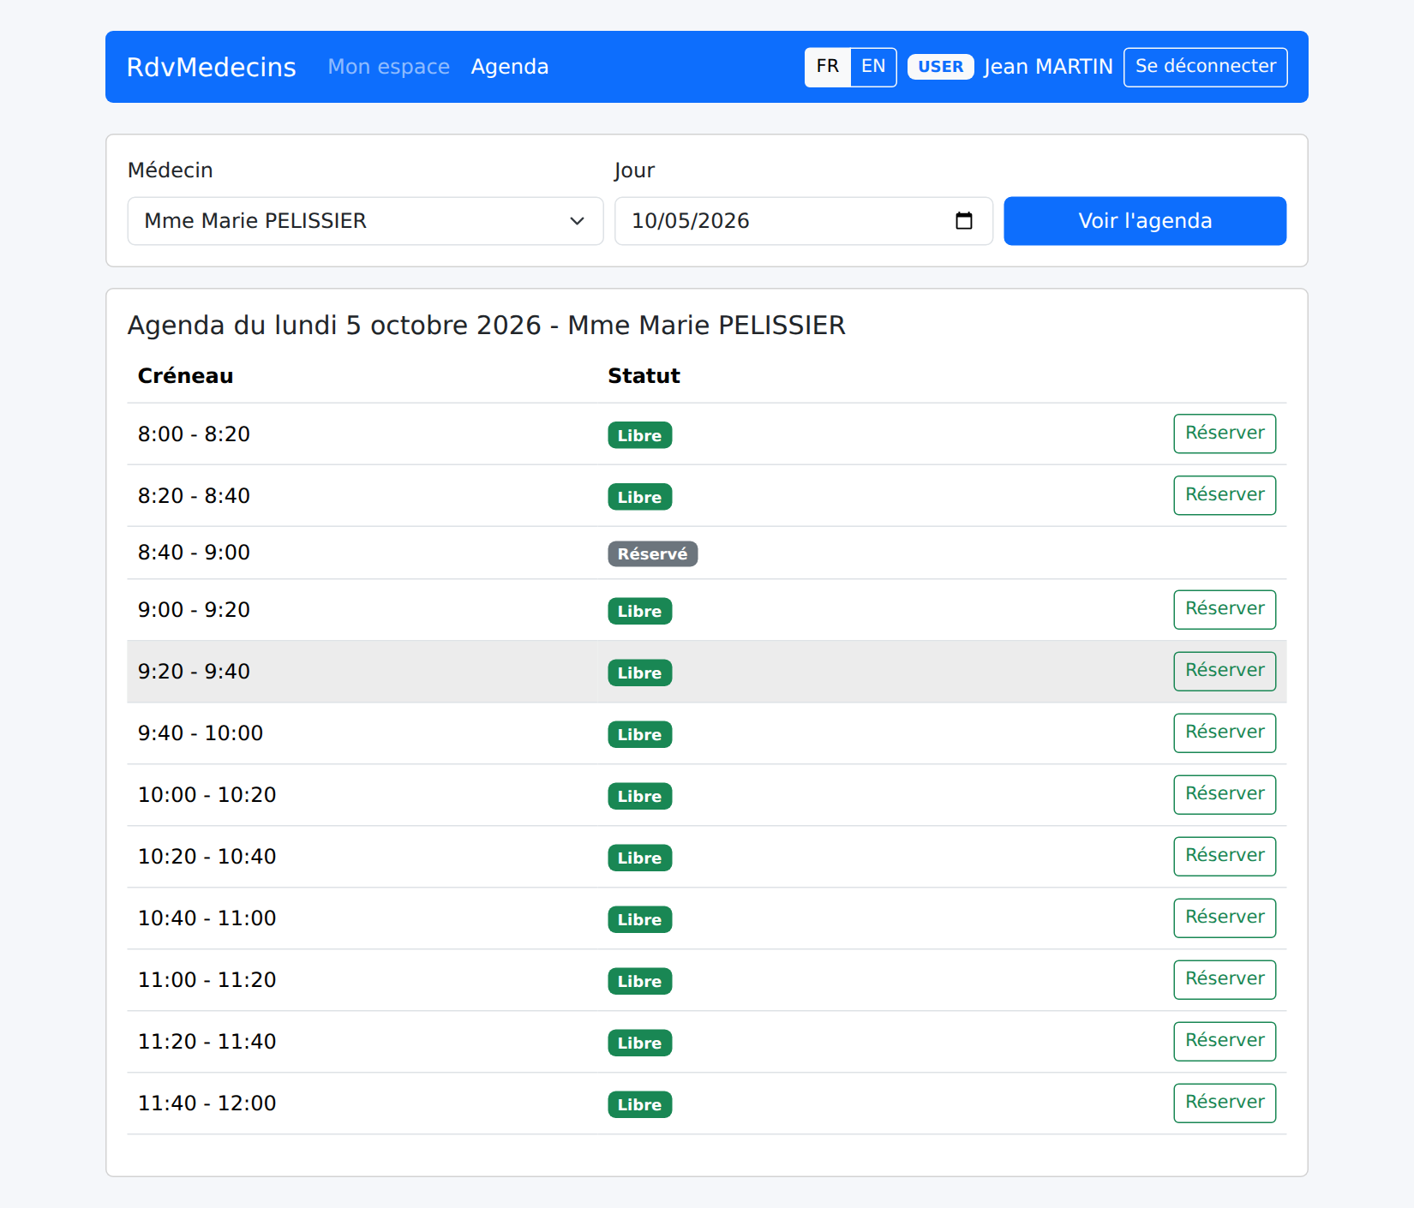This screenshot has width=1414, height=1208.
Task: Click the Libre badge for 9:20 - 9:40
Action: pos(640,673)
